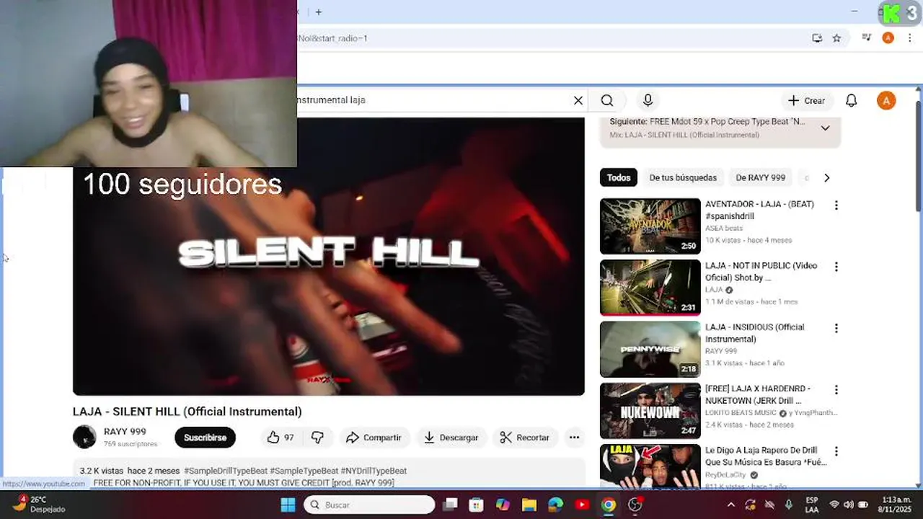Open the LAJA - NOT IN PUBLIC thumbnail
923x519 pixels.
point(650,288)
